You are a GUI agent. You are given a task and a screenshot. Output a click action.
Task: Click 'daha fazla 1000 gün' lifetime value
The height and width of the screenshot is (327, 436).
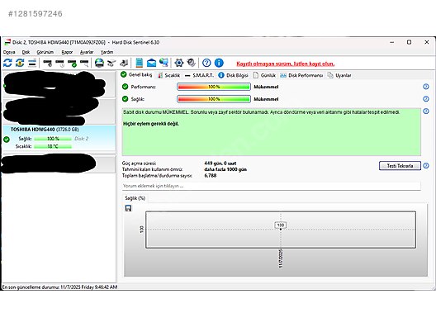point(225,169)
